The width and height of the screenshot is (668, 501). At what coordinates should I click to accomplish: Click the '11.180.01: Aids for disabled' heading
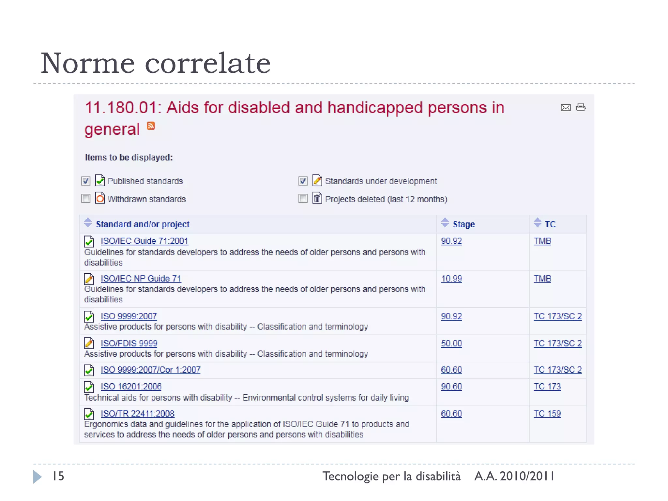[x=294, y=118]
